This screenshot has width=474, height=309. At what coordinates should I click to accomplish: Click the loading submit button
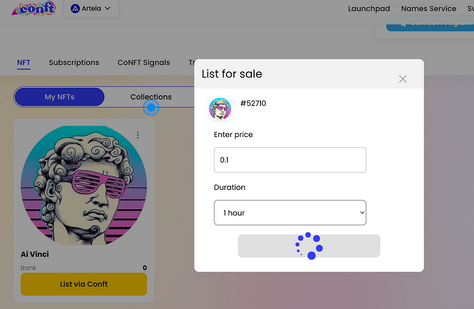click(x=309, y=246)
